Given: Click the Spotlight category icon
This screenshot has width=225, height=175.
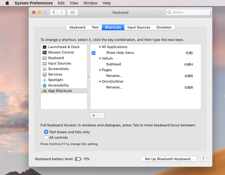Looking at the screenshot, I should point(44,80).
